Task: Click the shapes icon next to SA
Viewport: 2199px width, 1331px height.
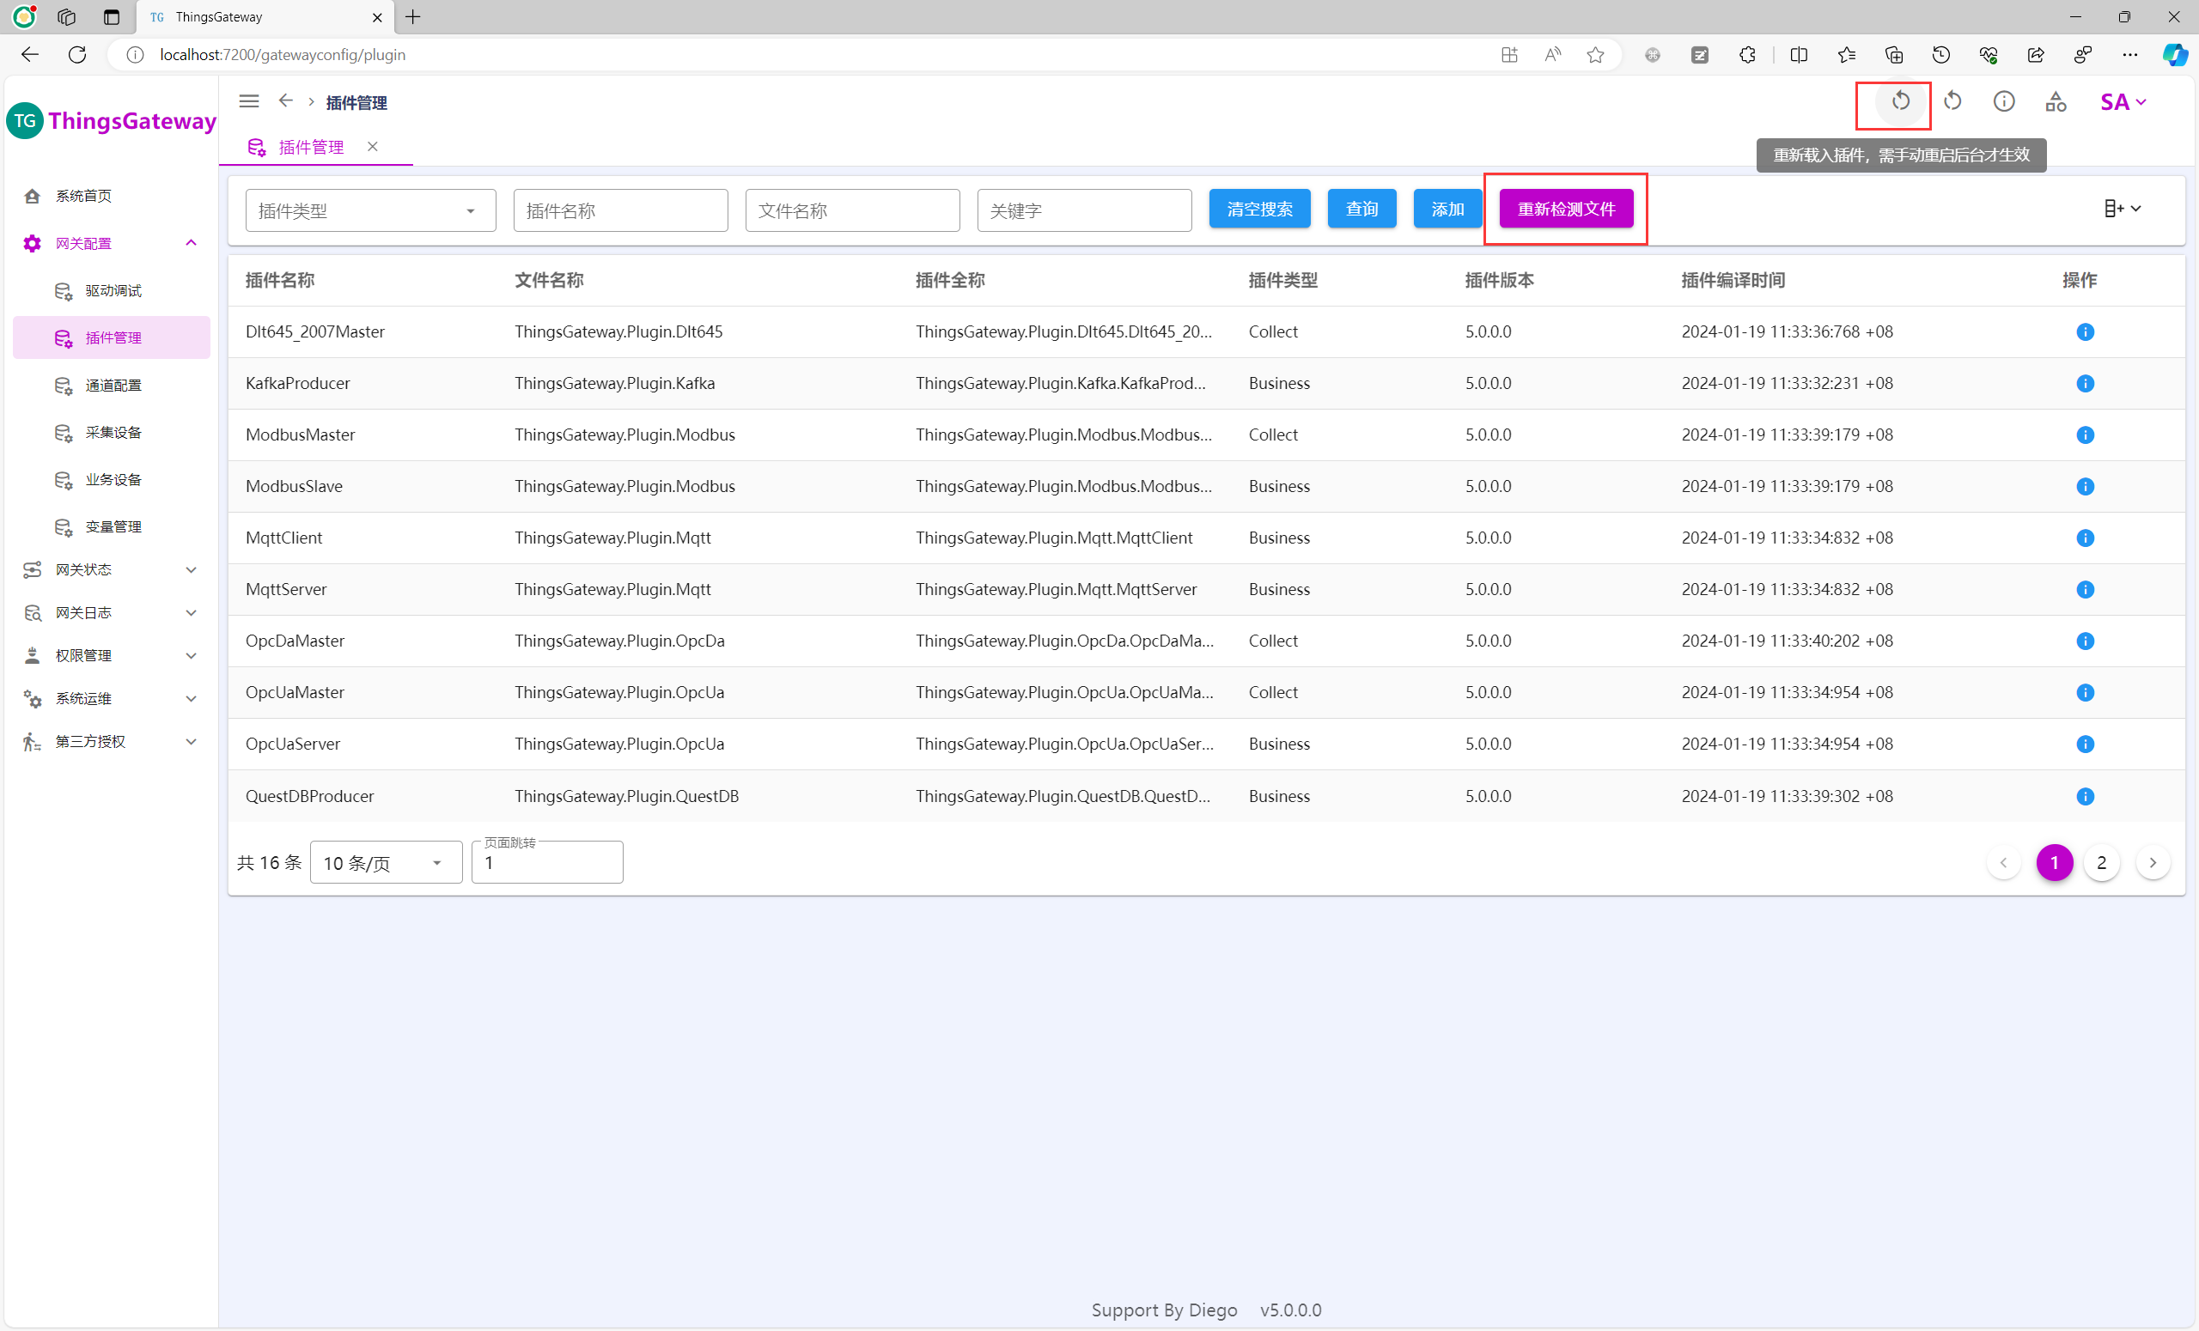Action: tap(2056, 101)
